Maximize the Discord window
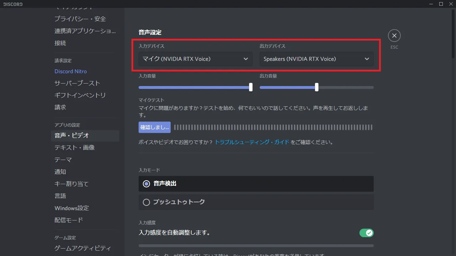 coord(441,4)
